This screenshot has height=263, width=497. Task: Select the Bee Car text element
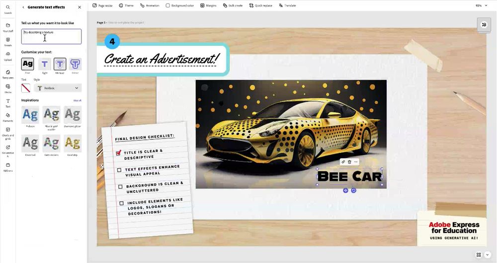[349, 176]
